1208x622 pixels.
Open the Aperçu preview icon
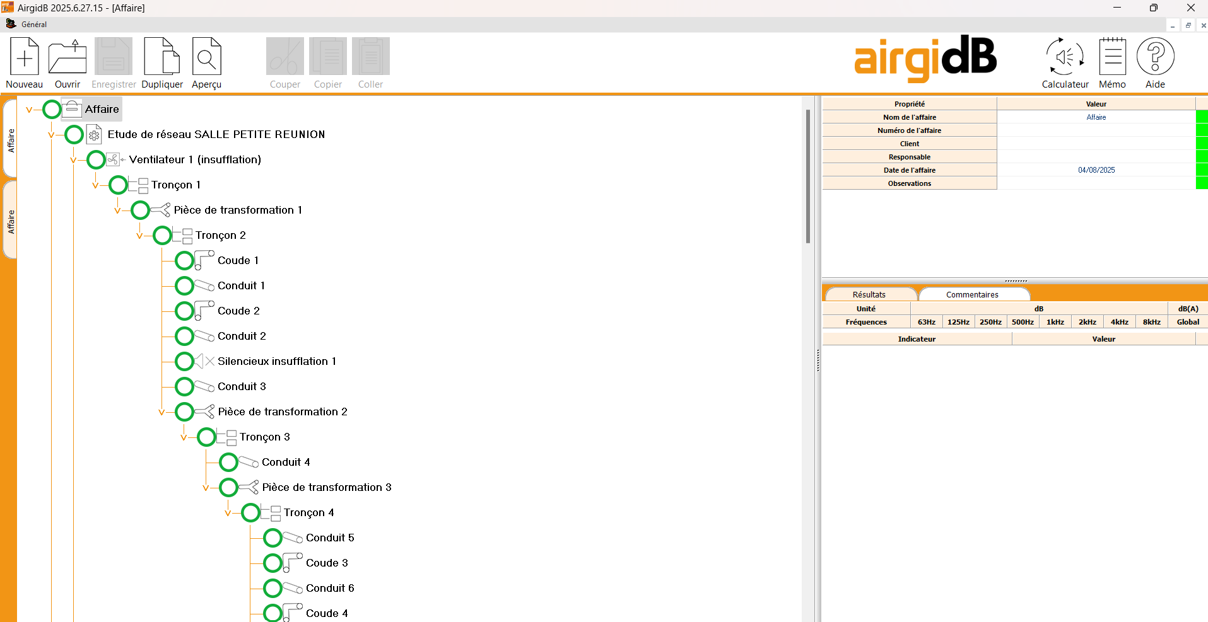pos(206,57)
